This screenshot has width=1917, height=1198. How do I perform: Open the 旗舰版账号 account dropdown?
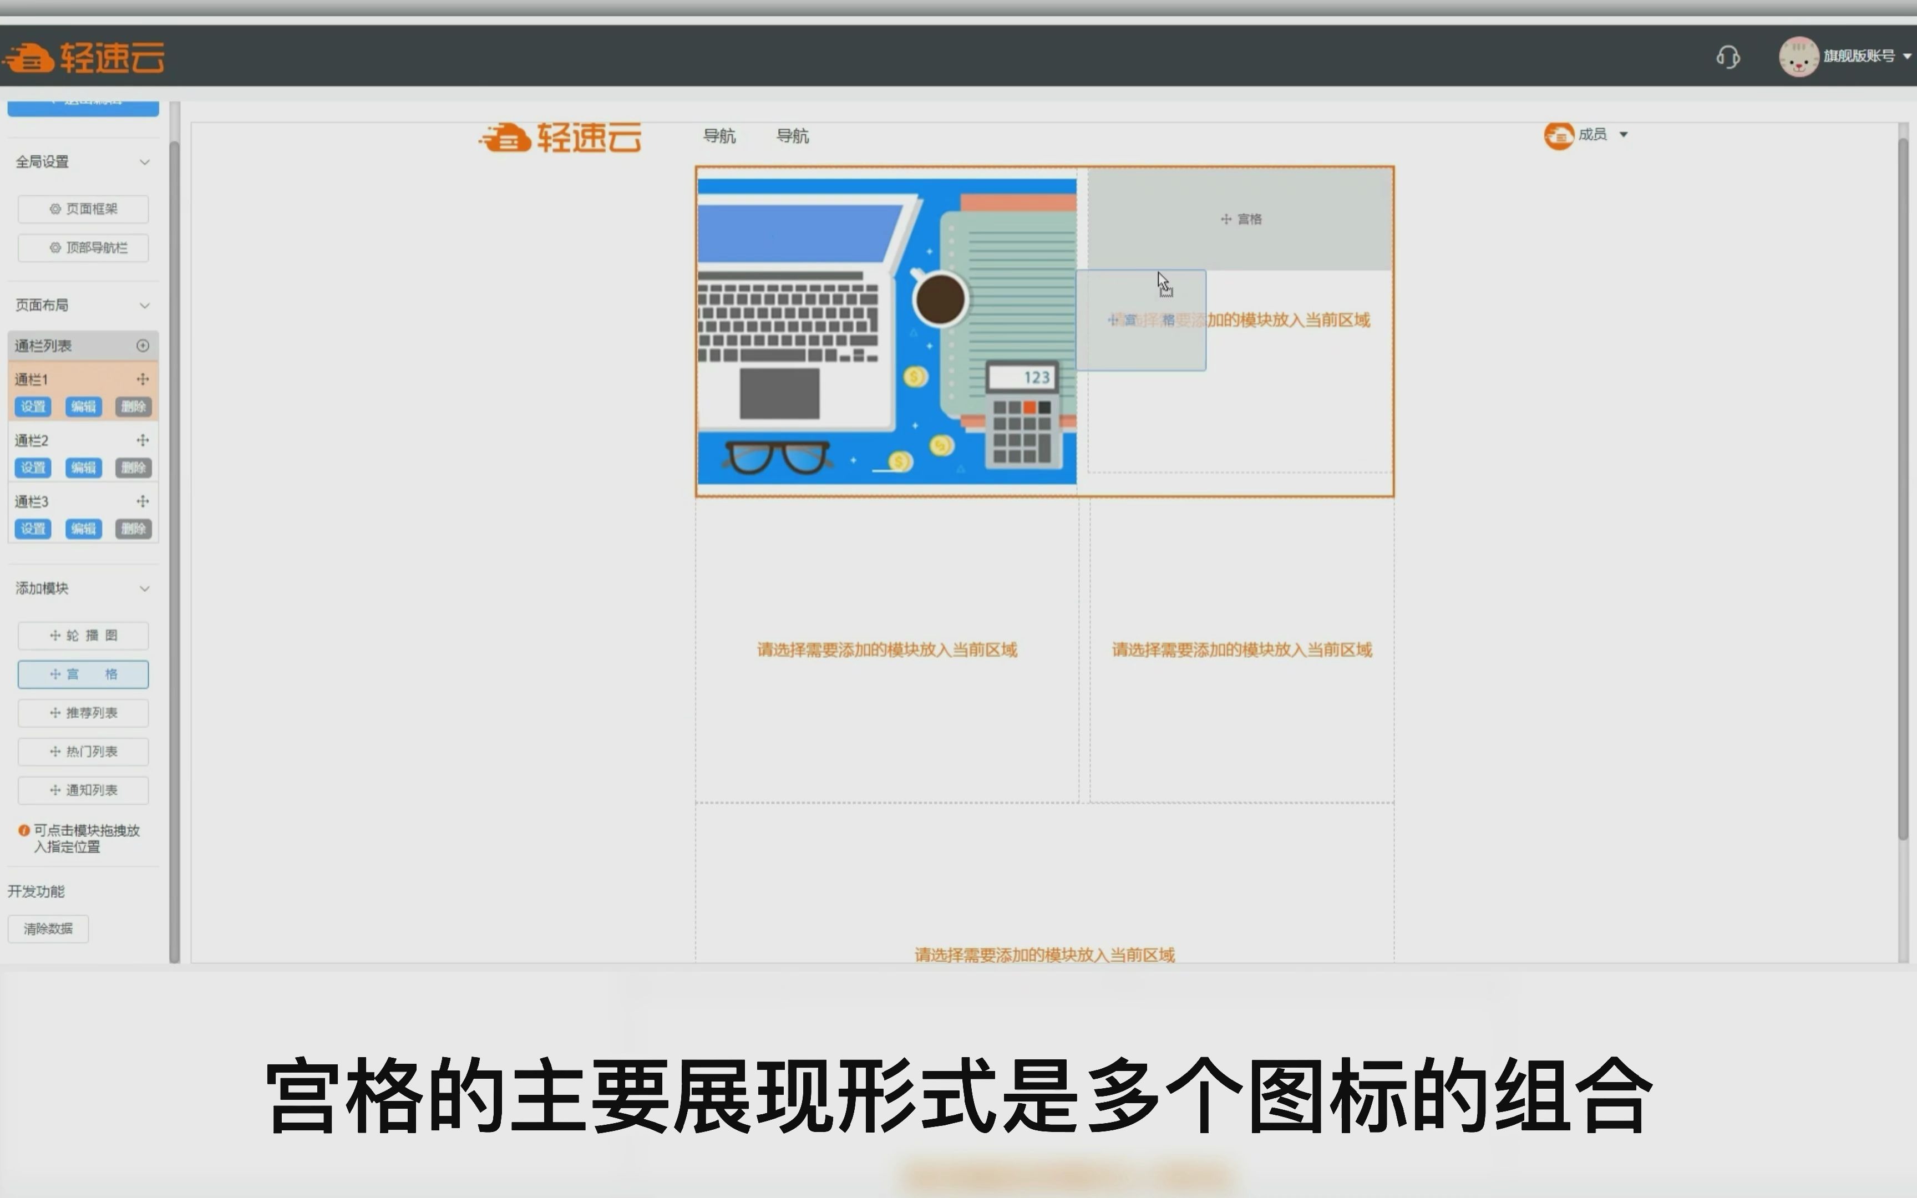[1867, 55]
